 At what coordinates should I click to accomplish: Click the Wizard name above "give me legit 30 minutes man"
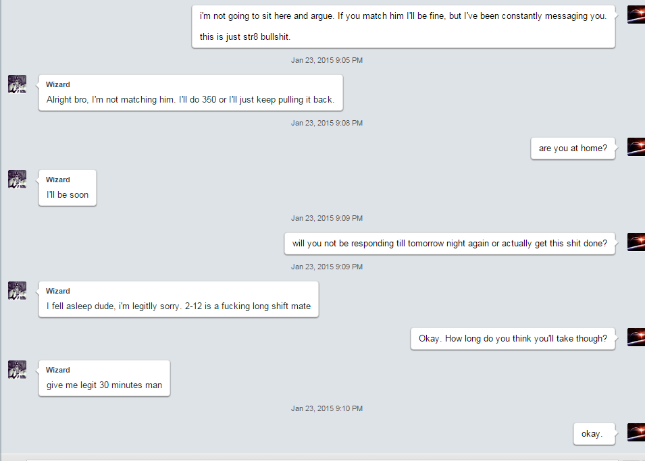click(x=57, y=370)
